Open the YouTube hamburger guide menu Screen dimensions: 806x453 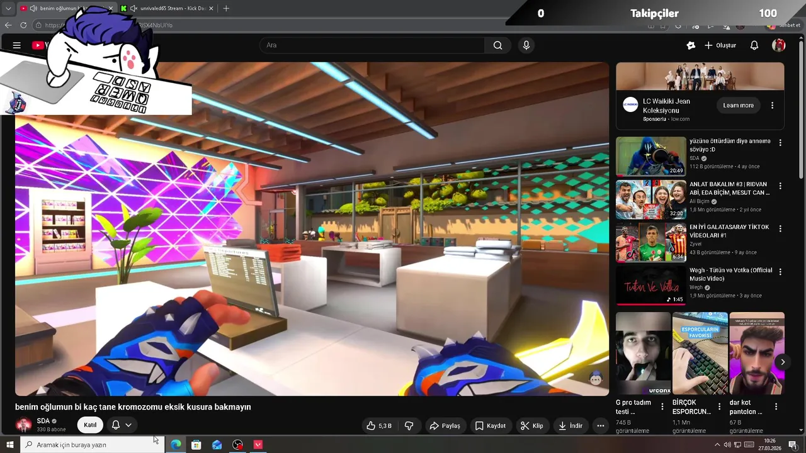click(x=17, y=45)
